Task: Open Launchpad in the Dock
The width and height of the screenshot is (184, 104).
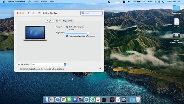Action: pos(52,100)
